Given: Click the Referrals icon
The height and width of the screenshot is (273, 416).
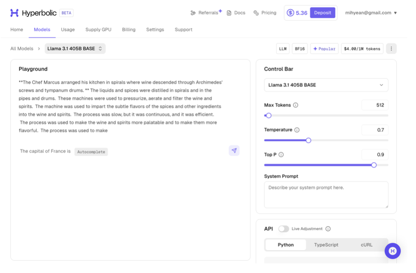Looking at the screenshot, I should tap(193, 13).
